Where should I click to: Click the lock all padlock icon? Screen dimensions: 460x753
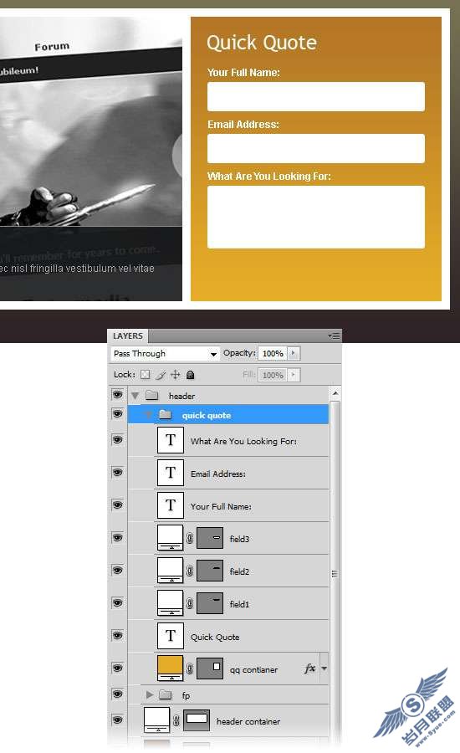point(190,375)
